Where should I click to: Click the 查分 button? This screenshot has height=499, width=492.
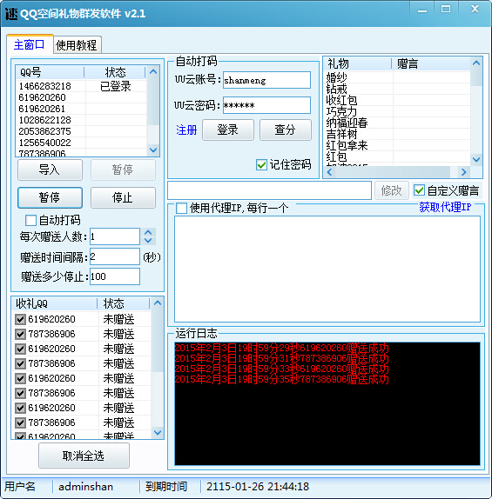coord(286,130)
